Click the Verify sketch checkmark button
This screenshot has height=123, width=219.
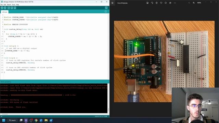[2, 8]
